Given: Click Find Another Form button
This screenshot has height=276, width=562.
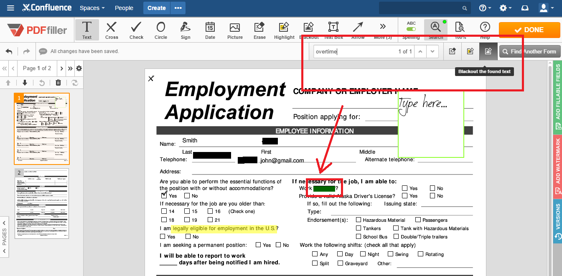Looking at the screenshot, I should (529, 51).
